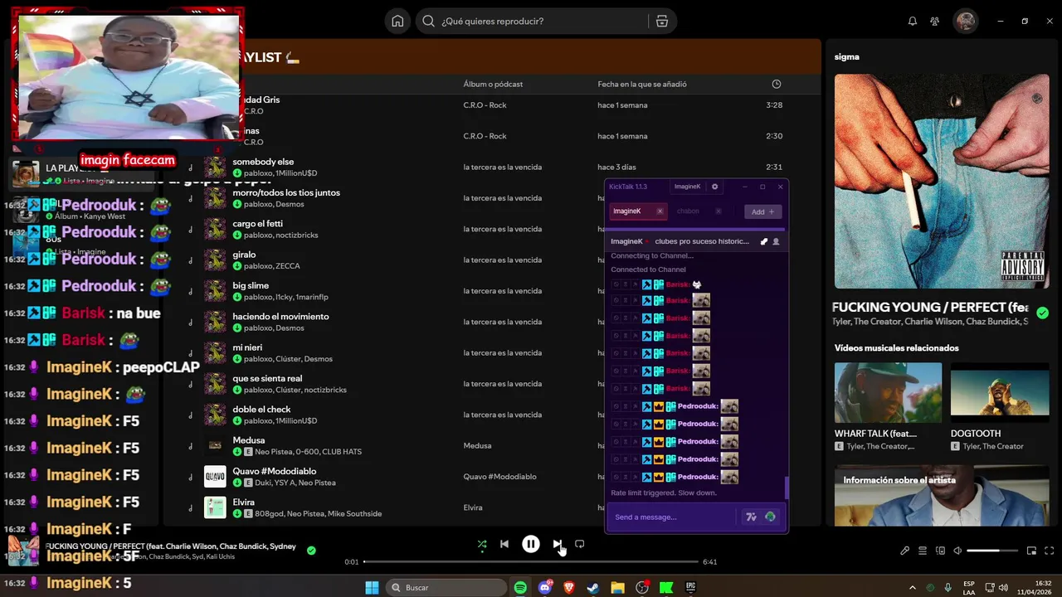Sort by 'Fecha en la que se añadió' column
Image resolution: width=1062 pixels, height=597 pixels.
tap(642, 84)
